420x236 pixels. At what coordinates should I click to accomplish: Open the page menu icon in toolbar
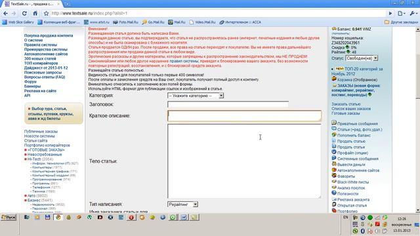tap(401, 13)
